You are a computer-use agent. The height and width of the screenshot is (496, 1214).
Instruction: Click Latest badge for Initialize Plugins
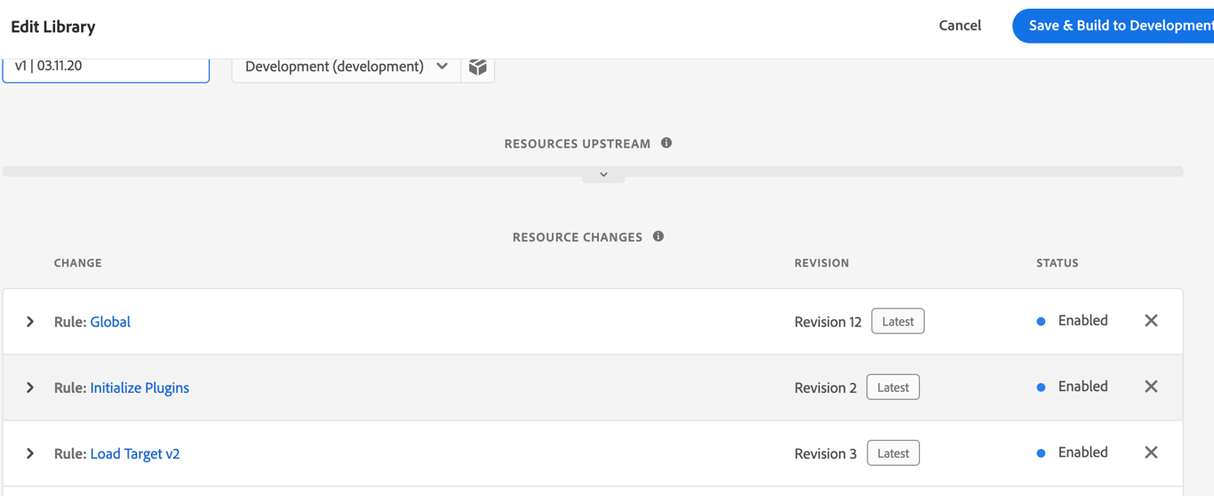(x=893, y=387)
